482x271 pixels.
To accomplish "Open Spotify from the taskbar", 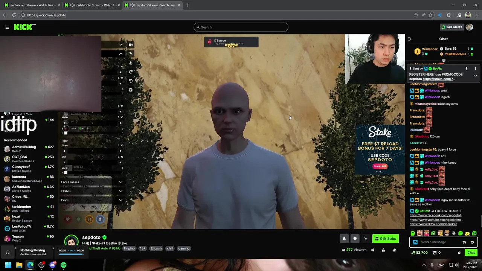I will pyautogui.click(x=63, y=265).
